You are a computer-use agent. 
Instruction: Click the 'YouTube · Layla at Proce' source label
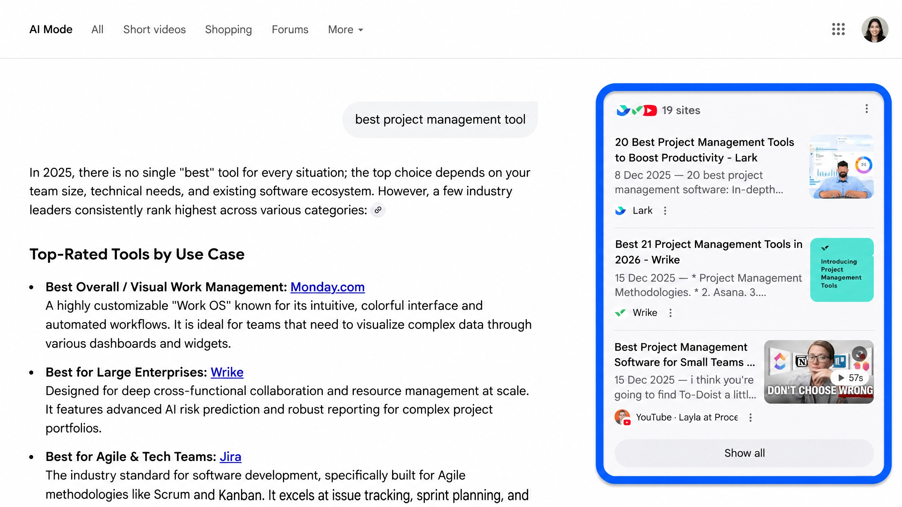click(x=687, y=417)
